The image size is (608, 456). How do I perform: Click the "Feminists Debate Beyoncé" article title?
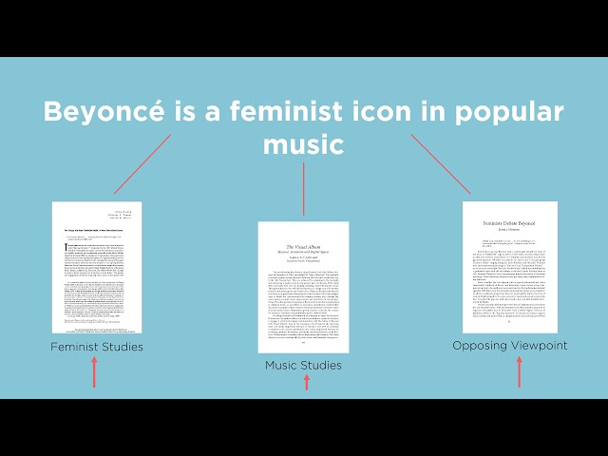click(x=509, y=223)
